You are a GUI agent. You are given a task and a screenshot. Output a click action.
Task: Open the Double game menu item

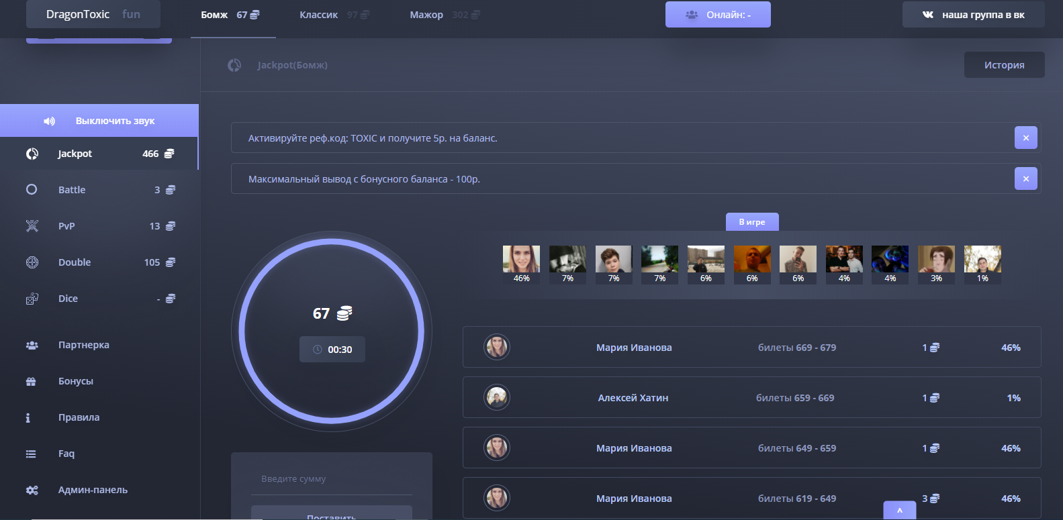click(x=99, y=262)
